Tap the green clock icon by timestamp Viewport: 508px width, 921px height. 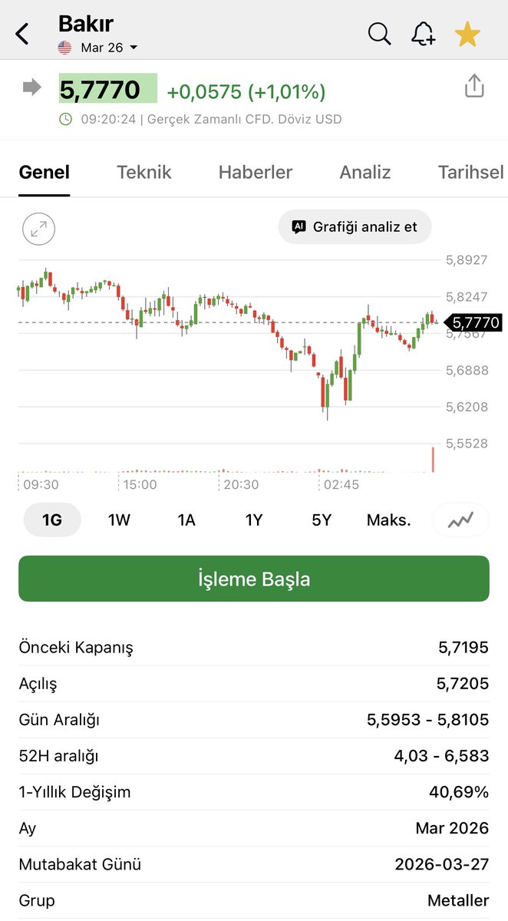click(x=66, y=119)
